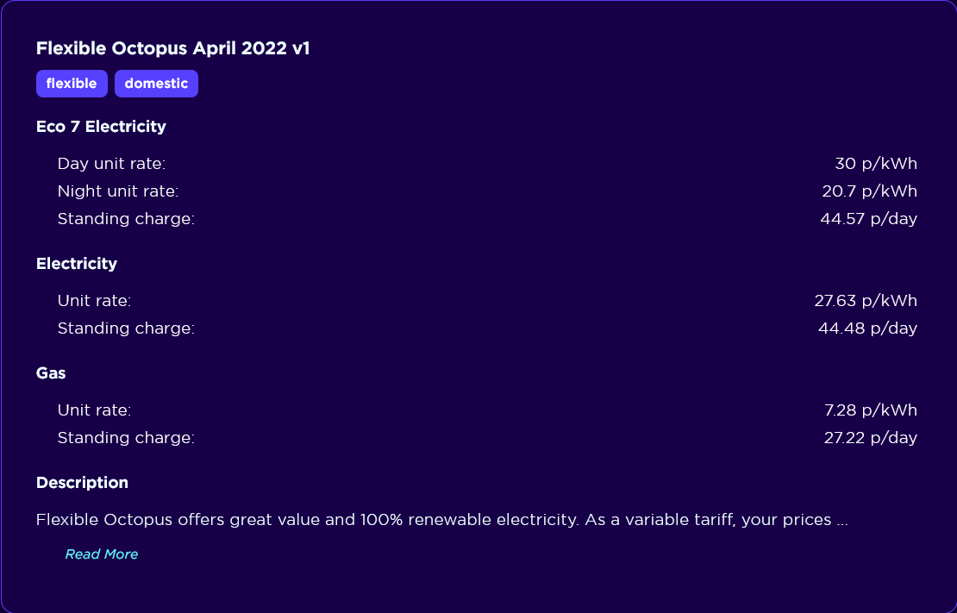Click the truncated tariff description text
Viewport: 957px width, 613px height.
click(442, 520)
